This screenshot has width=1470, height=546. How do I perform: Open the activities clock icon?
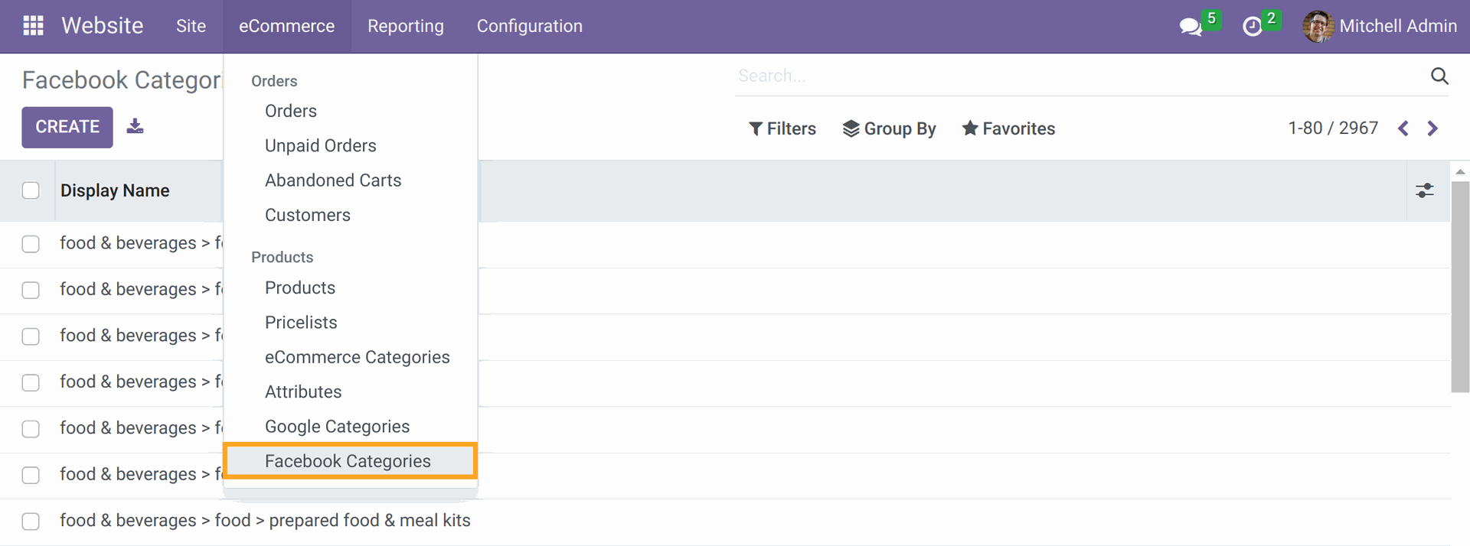[x=1252, y=28]
